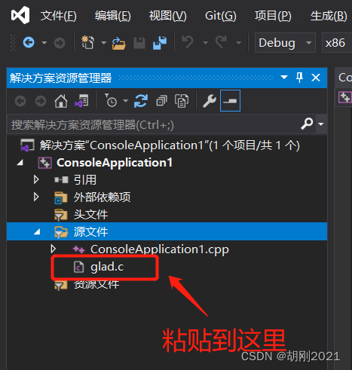Open the 编辑(E) menu
This screenshot has width=352, height=370.
coord(113,16)
